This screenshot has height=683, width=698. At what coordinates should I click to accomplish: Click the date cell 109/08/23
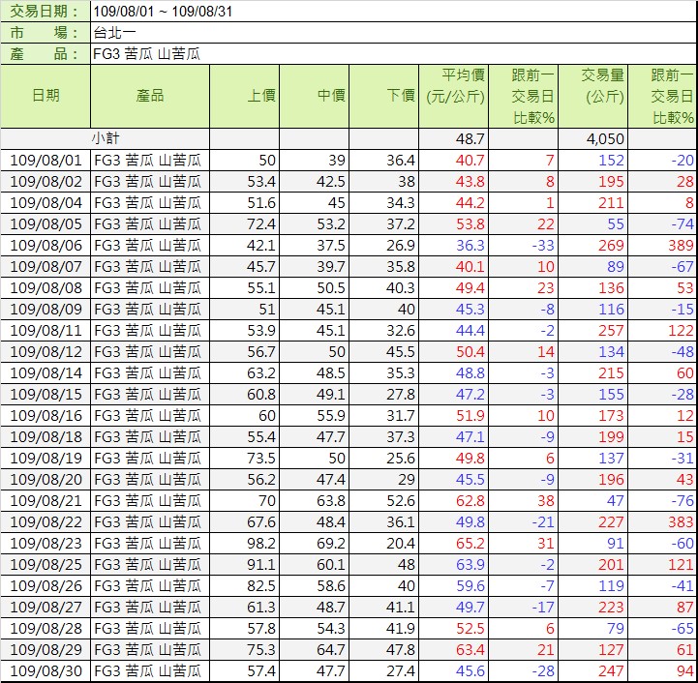[x=46, y=544]
